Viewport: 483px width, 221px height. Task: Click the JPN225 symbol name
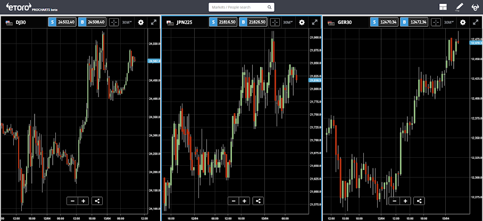pos(185,22)
